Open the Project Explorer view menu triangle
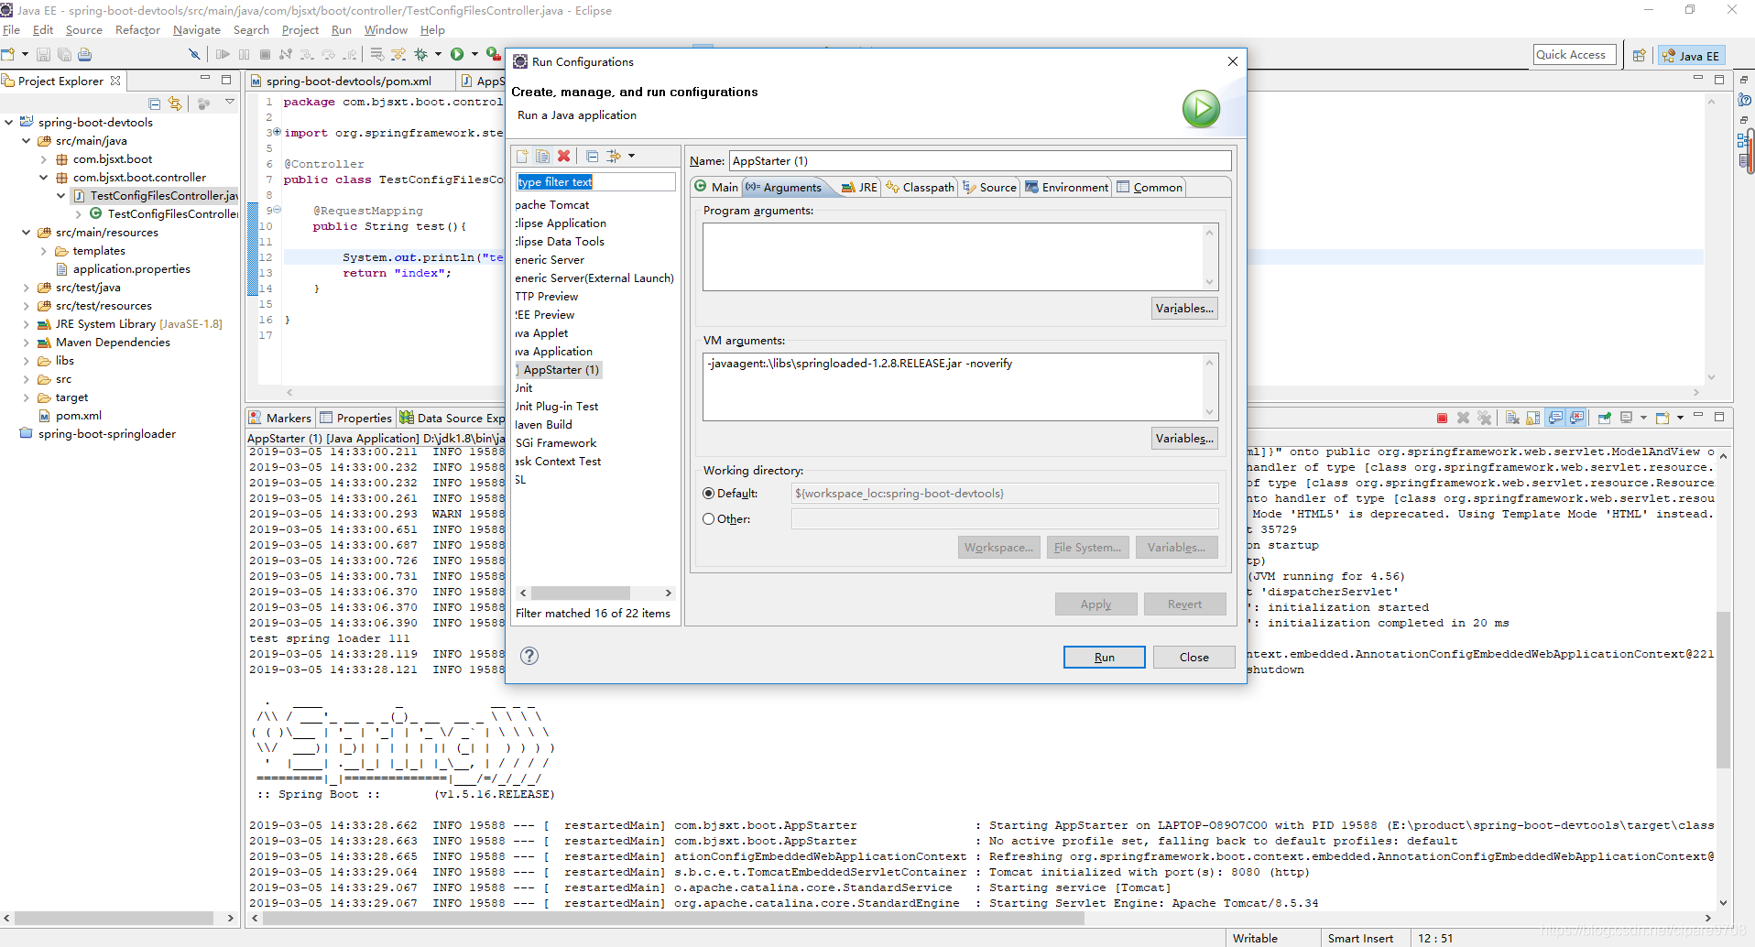Viewport: 1755px width, 947px height. click(x=230, y=103)
